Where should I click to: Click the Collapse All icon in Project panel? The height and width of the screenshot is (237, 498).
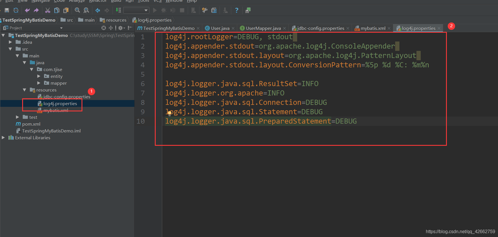[x=111, y=28]
